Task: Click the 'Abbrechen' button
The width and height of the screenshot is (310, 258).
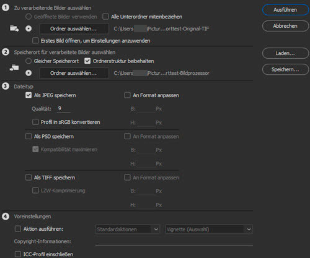Action: (285, 26)
